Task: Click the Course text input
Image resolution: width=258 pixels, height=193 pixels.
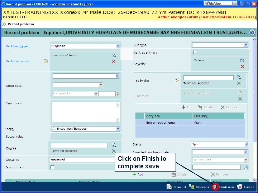Action: 79,145
